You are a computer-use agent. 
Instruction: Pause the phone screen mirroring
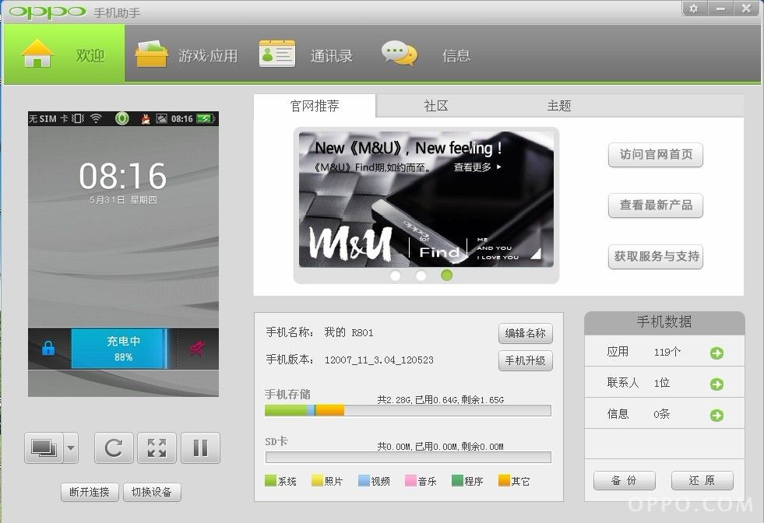coord(200,448)
